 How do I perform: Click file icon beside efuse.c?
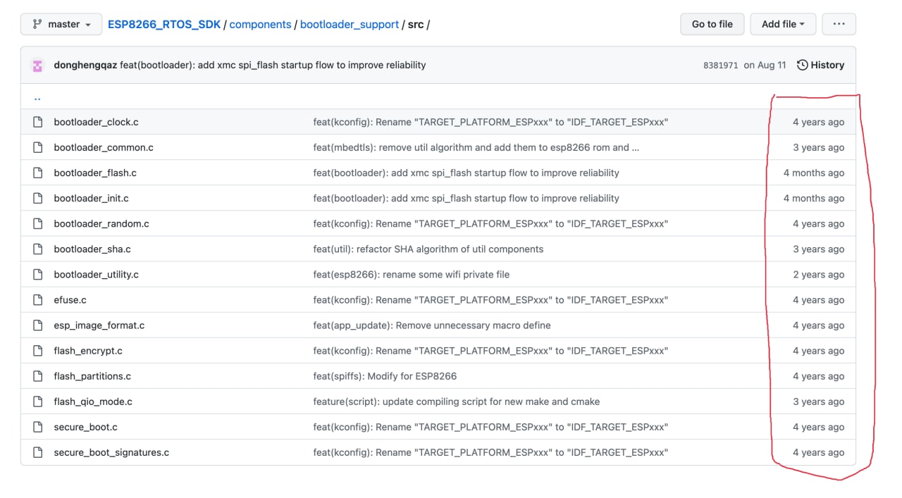tap(38, 300)
